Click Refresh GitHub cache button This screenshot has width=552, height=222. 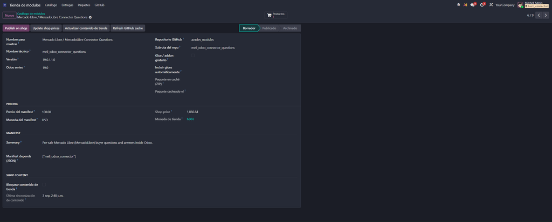click(128, 28)
